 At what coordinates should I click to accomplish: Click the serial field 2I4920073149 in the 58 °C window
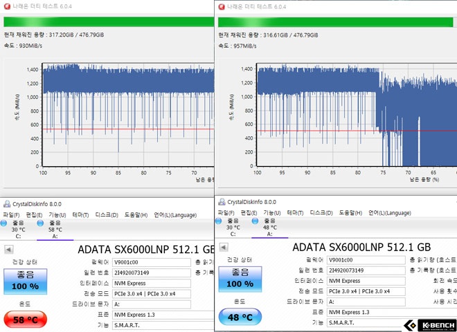[152, 273]
